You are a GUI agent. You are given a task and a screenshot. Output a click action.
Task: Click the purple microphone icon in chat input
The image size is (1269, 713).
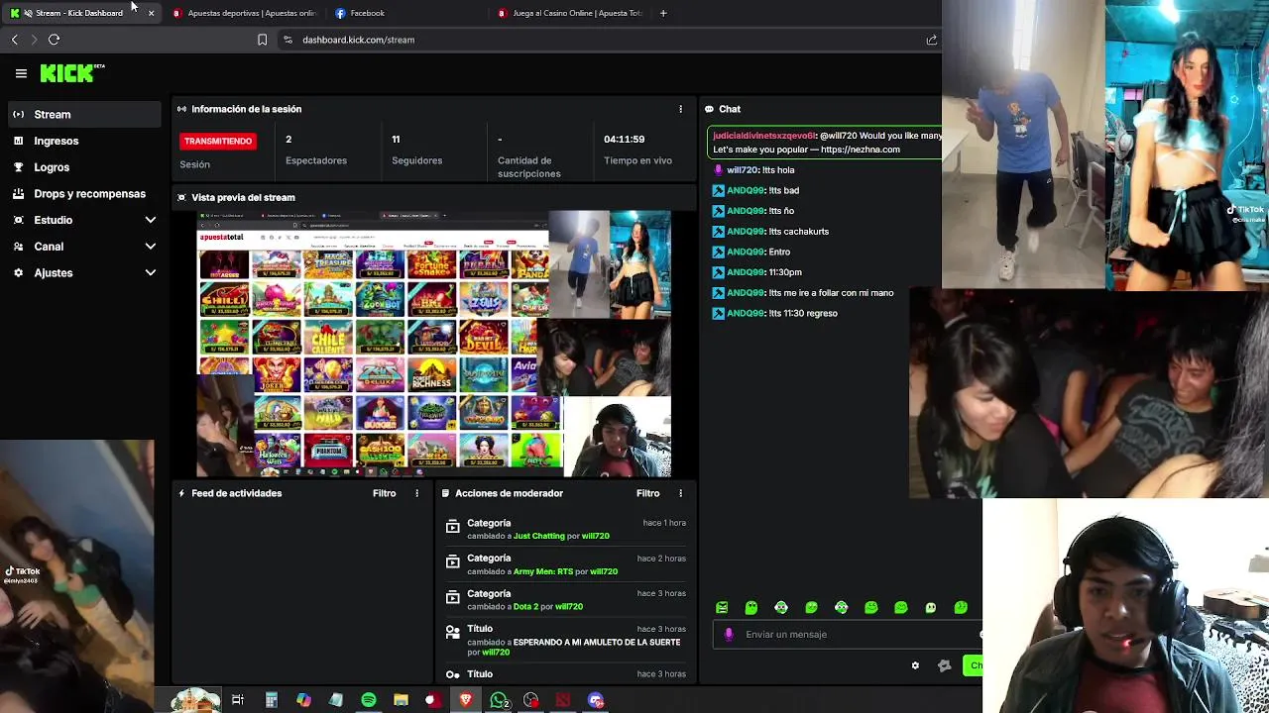click(729, 635)
